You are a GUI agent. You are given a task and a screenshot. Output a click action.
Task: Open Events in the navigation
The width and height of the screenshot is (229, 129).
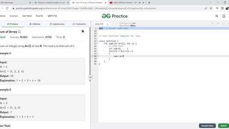[40, 16]
